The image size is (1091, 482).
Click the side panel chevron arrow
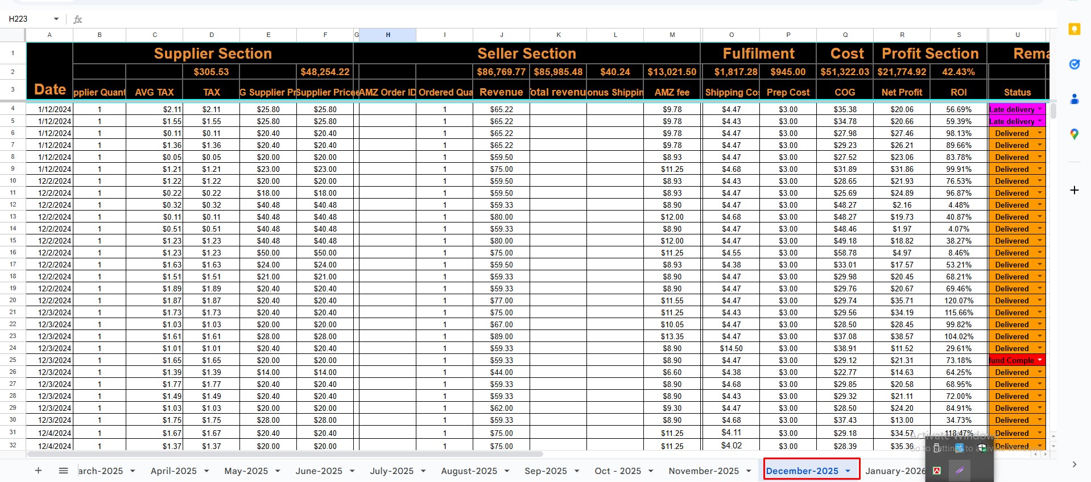click(x=1074, y=464)
